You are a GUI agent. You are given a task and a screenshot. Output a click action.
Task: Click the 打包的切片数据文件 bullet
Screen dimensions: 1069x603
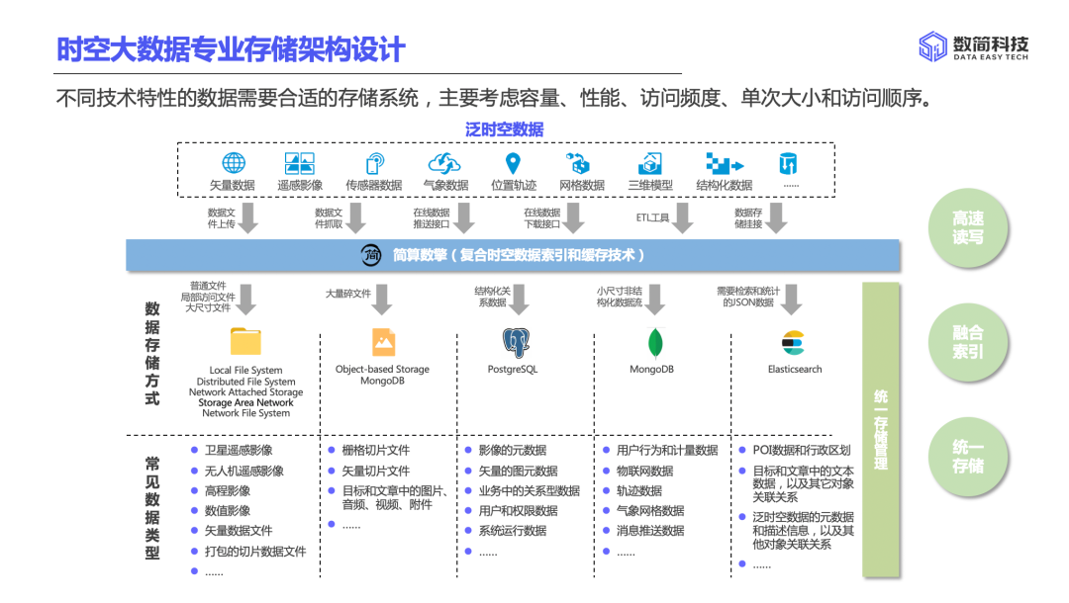coord(255,551)
